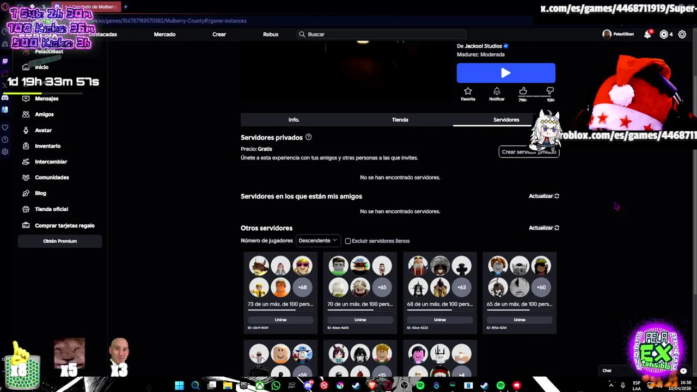Open Jackool Studios creator link
This screenshot has height=392, width=697.
pyautogui.click(x=483, y=46)
